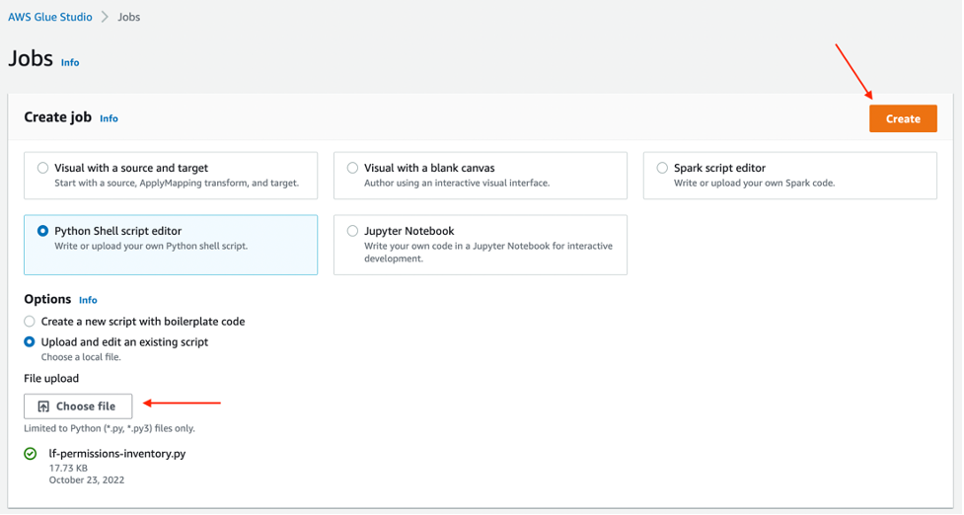Select Visual with a source and target
964x515 pixels.
(42, 168)
